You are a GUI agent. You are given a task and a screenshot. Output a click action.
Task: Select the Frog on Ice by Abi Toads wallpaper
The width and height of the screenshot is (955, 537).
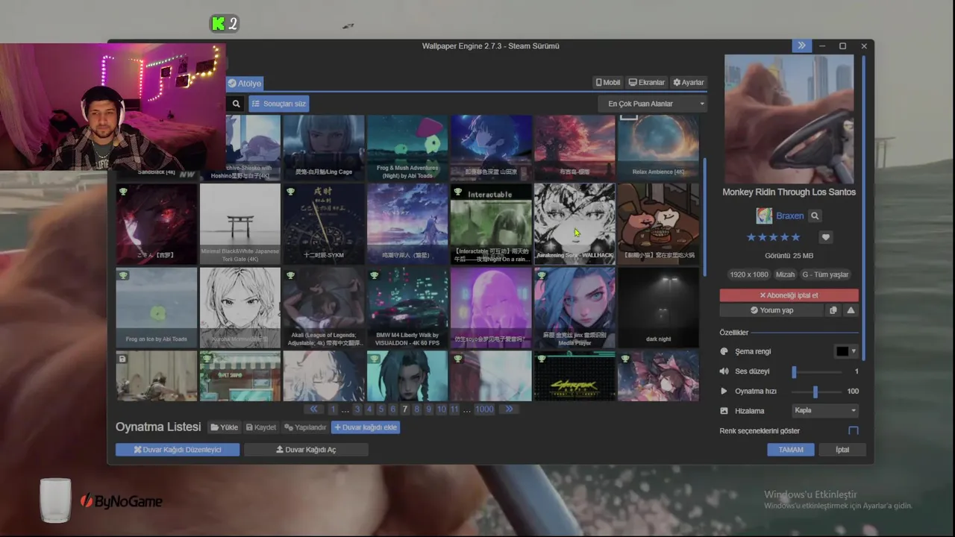pos(157,307)
